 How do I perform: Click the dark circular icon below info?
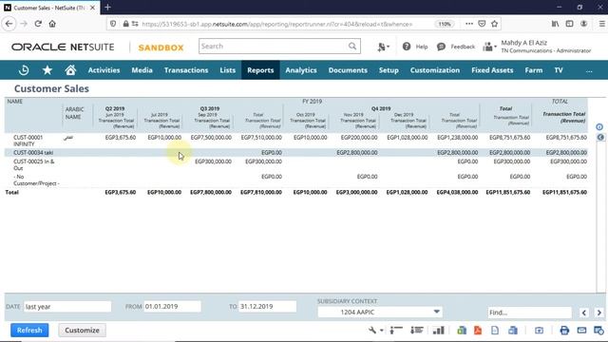coord(600,137)
